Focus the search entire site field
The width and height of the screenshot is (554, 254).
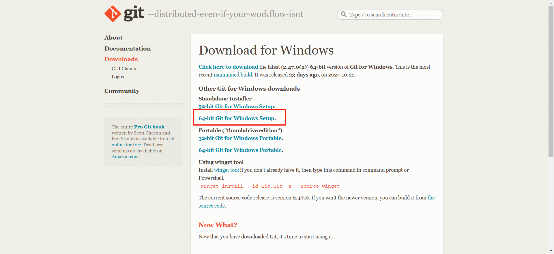pos(390,14)
